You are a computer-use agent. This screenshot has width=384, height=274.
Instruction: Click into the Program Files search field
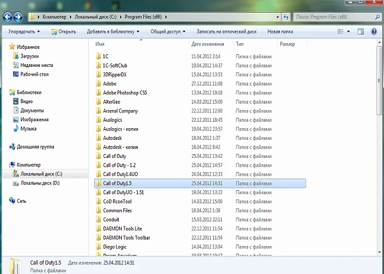point(333,17)
